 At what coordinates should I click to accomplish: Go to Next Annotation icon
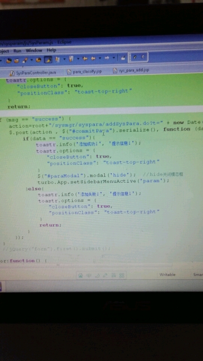point(57,59)
